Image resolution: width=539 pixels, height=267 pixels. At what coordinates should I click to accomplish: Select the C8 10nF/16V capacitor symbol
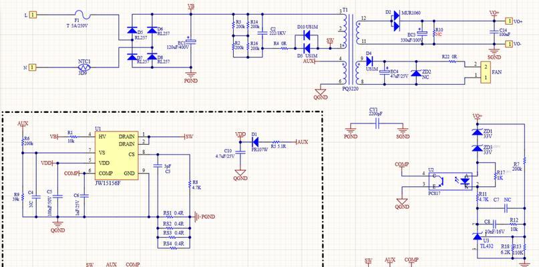coord(494,224)
